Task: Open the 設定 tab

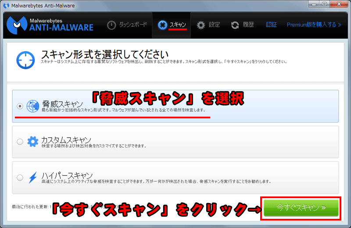Action: click(x=208, y=25)
